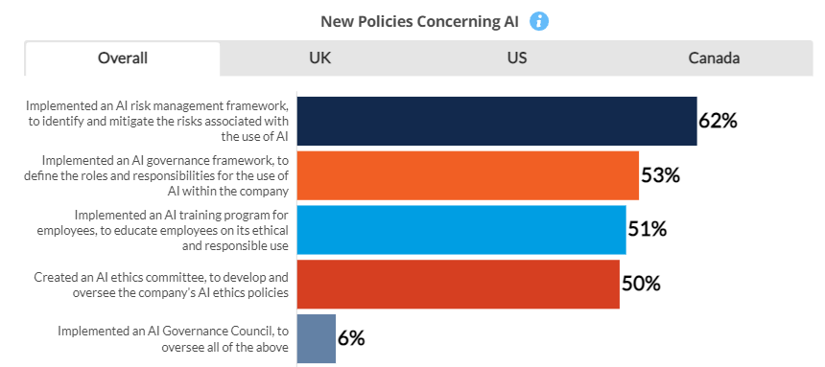Viewport: 825px width, 367px height.
Task: Click the AI ethics committee label
Action: (161, 285)
